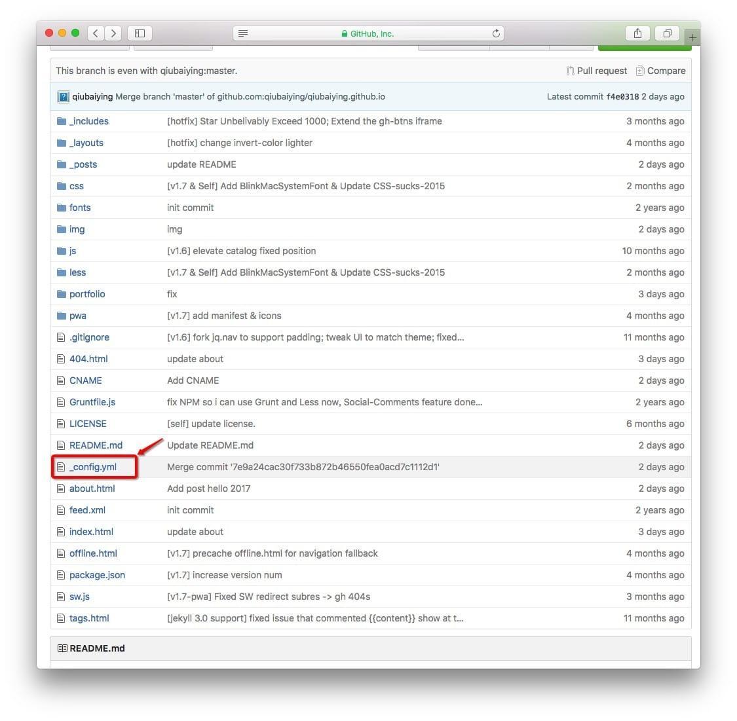Click the GitHub, Inc. address bar

371,33
